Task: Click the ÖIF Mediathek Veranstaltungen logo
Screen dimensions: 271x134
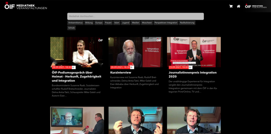Action: pos(26,6)
